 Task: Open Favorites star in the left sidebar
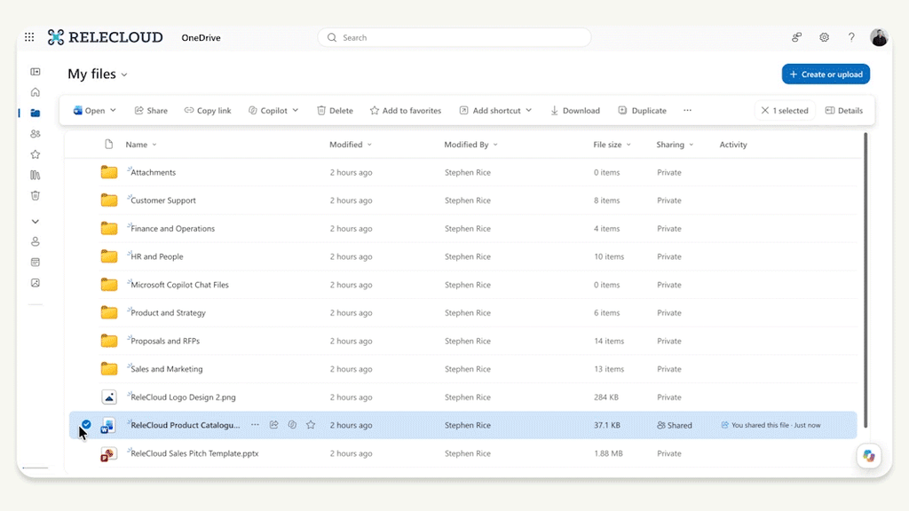coord(36,154)
